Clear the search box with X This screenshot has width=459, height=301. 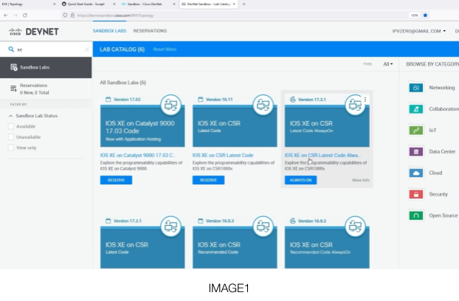tap(86, 49)
